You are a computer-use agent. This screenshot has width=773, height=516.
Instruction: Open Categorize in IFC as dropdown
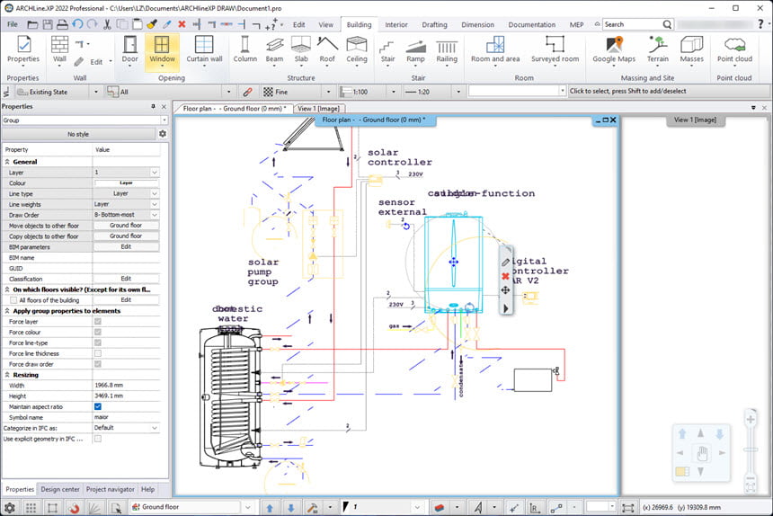coord(155,428)
